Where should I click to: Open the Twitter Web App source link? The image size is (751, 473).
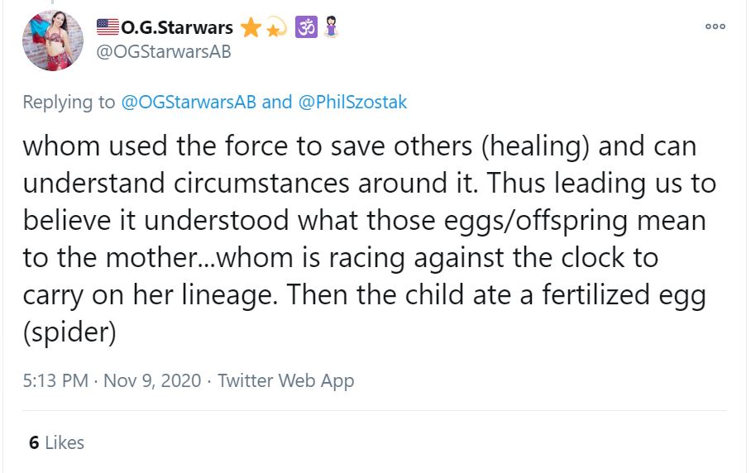tap(285, 381)
